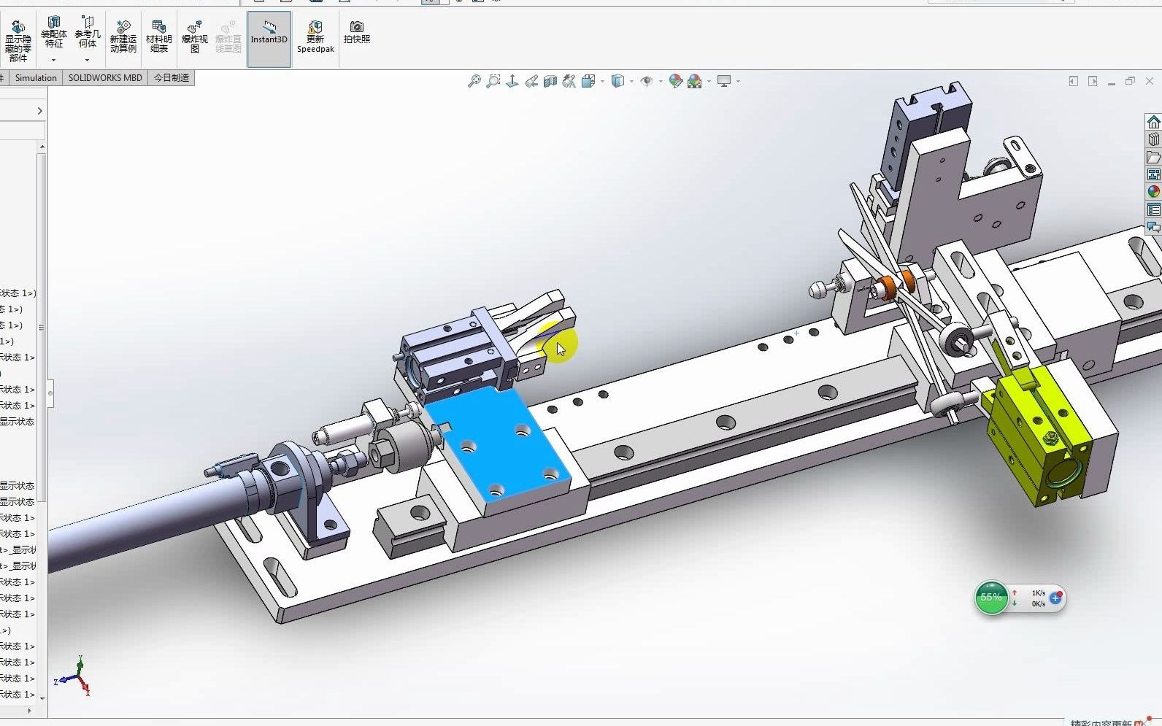
Task: Select the yellow cylinder block component
Action: coord(1039,438)
